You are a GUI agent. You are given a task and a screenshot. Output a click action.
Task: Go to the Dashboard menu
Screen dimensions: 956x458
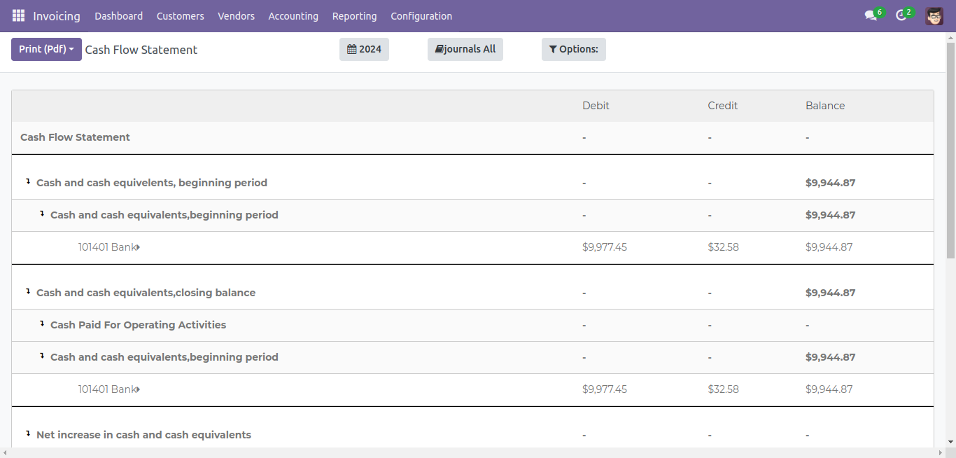pyautogui.click(x=118, y=15)
